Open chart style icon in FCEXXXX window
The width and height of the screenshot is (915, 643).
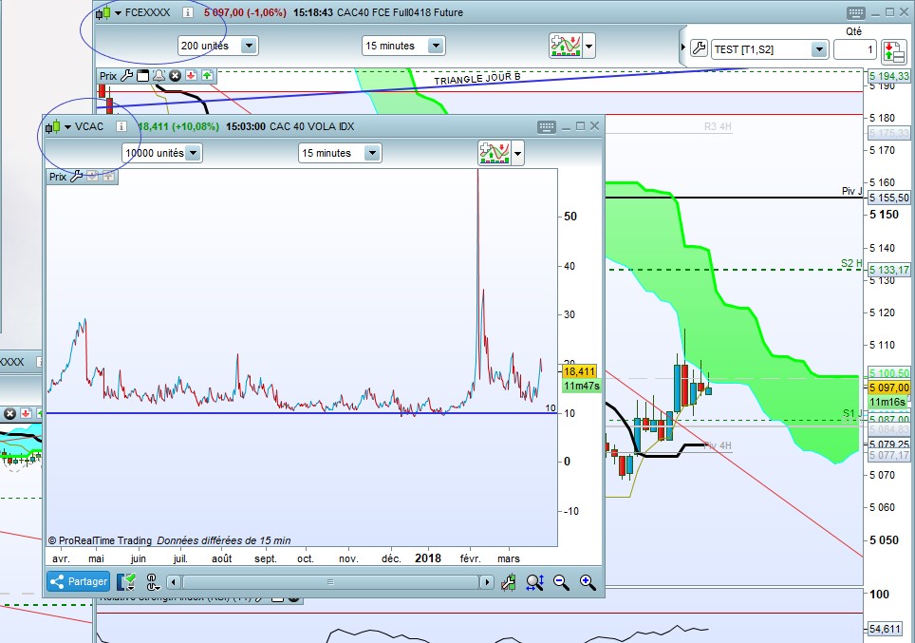coord(103,12)
